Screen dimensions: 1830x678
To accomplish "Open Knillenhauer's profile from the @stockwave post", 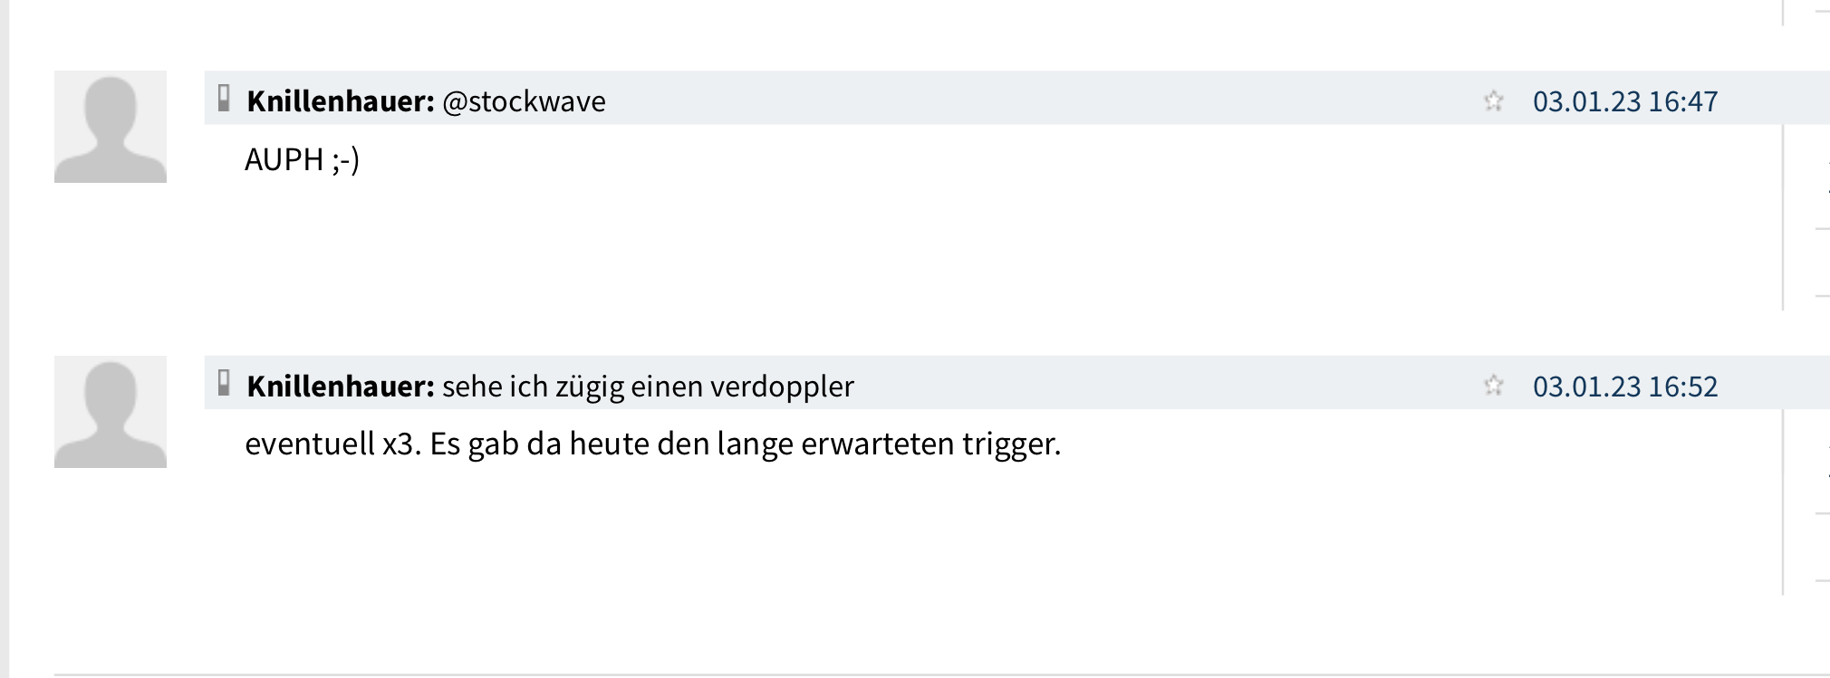I will pos(341,101).
